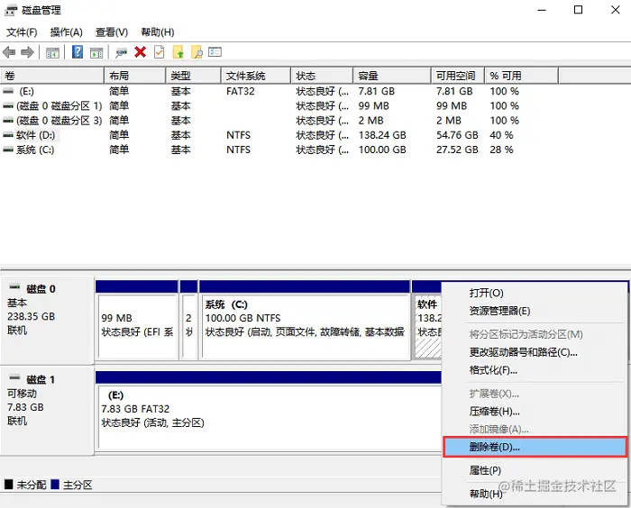Click the red X delete toolbar icon
631x508 pixels.
(x=140, y=52)
